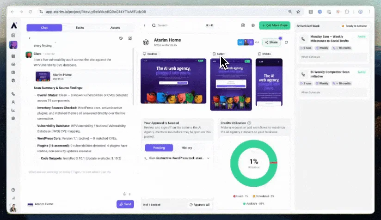Open the user profile avatar at sidebar bottom

tap(13, 208)
